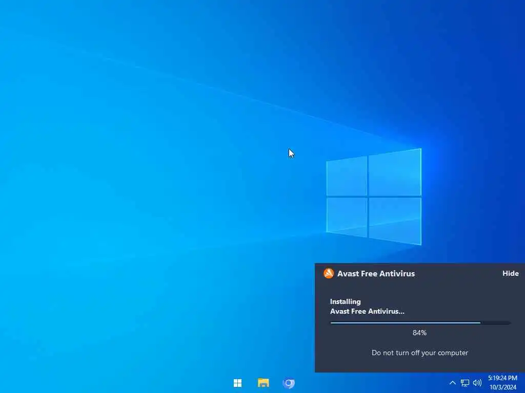Open the Chromium browser from taskbar
Viewport: 525px width, 393px height.
(289, 383)
